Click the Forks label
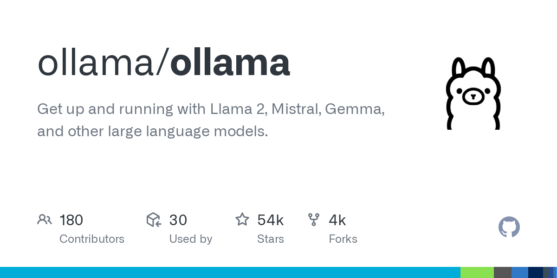This screenshot has height=278, width=557. (343, 239)
